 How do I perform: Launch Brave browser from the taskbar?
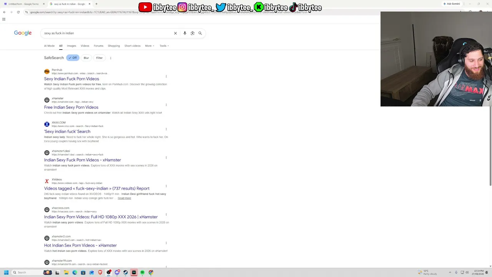pyautogui.click(x=100, y=272)
